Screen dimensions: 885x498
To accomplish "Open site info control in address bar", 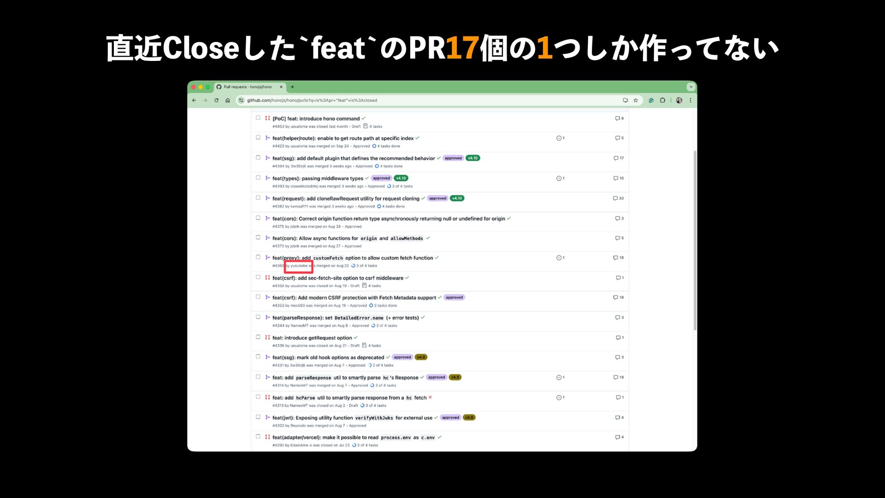I will pos(241,100).
